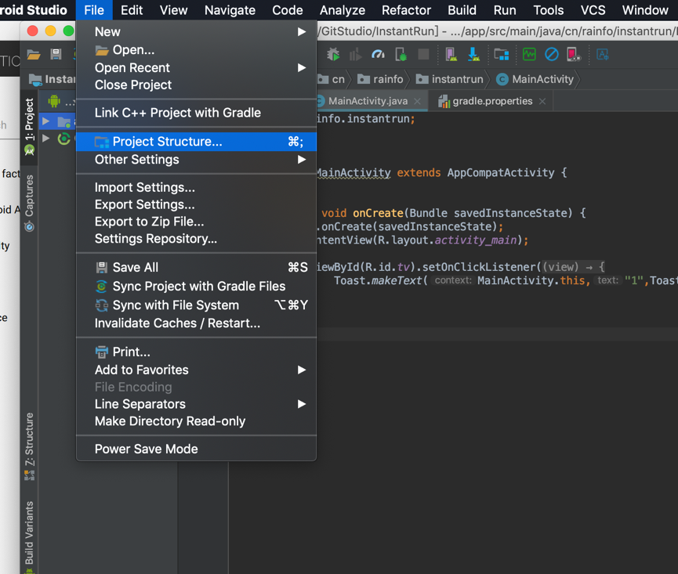Open the Refactor menu
Image resolution: width=678 pixels, height=574 pixels.
[x=407, y=10]
